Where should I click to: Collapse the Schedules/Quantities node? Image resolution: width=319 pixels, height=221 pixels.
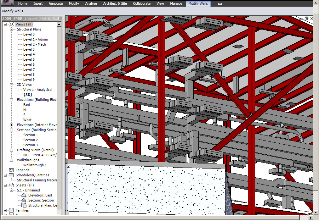tap(5, 175)
